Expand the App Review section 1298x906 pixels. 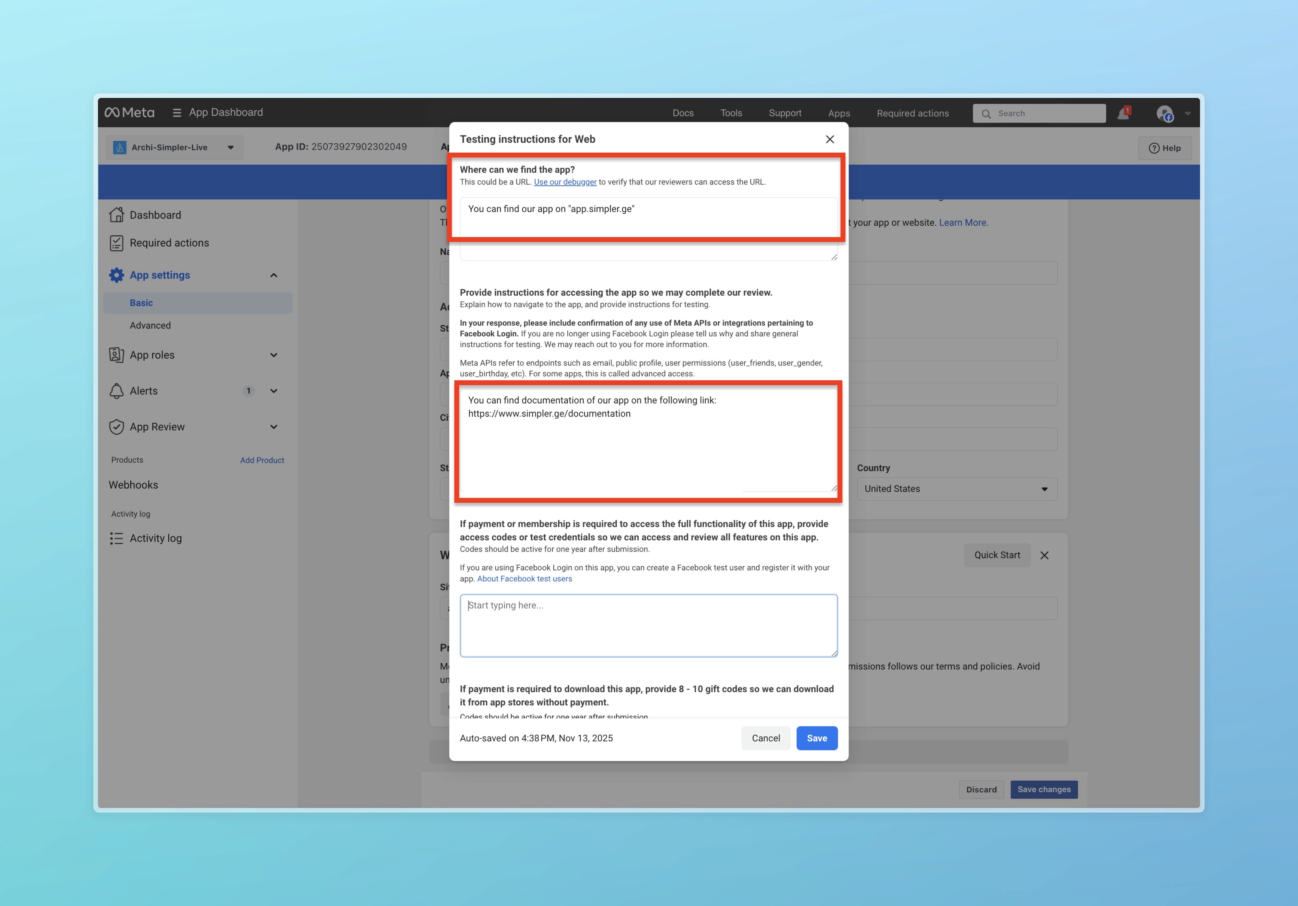click(x=274, y=427)
